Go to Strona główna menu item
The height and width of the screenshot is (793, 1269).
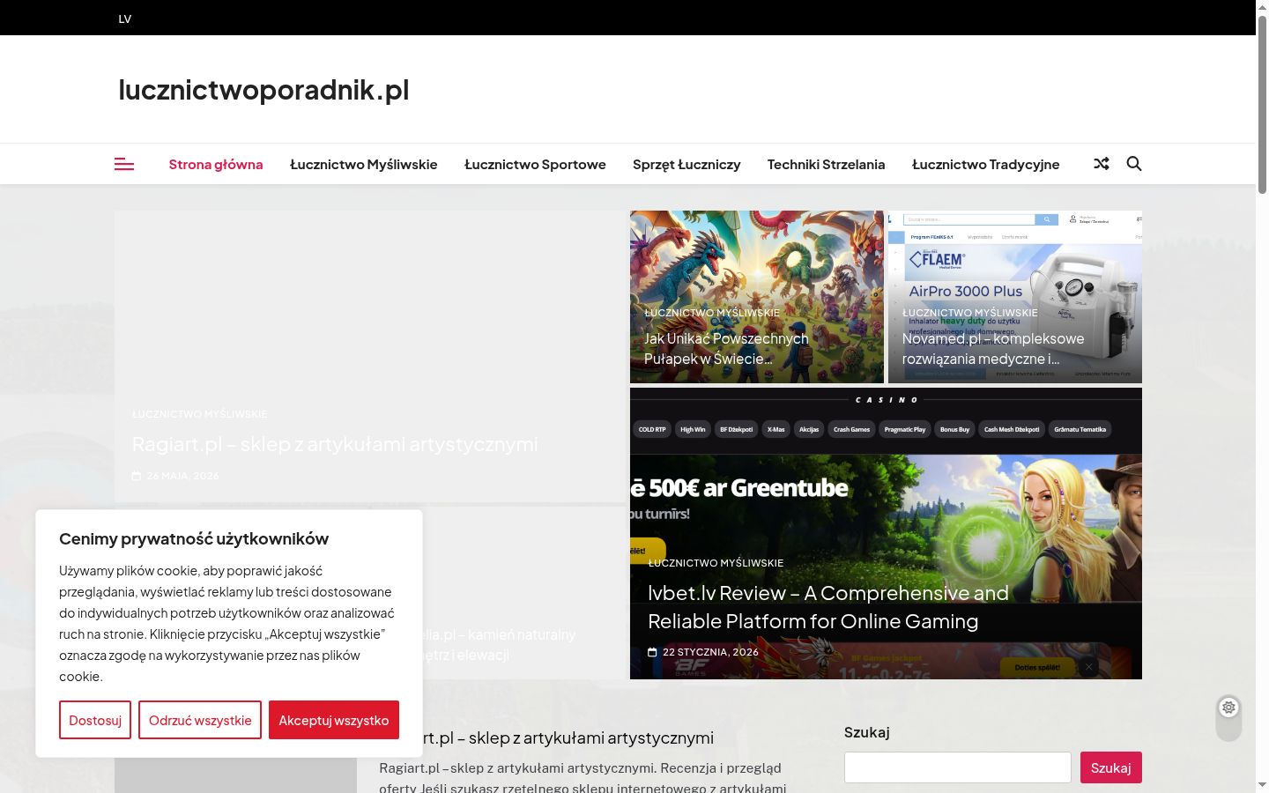[x=216, y=165]
